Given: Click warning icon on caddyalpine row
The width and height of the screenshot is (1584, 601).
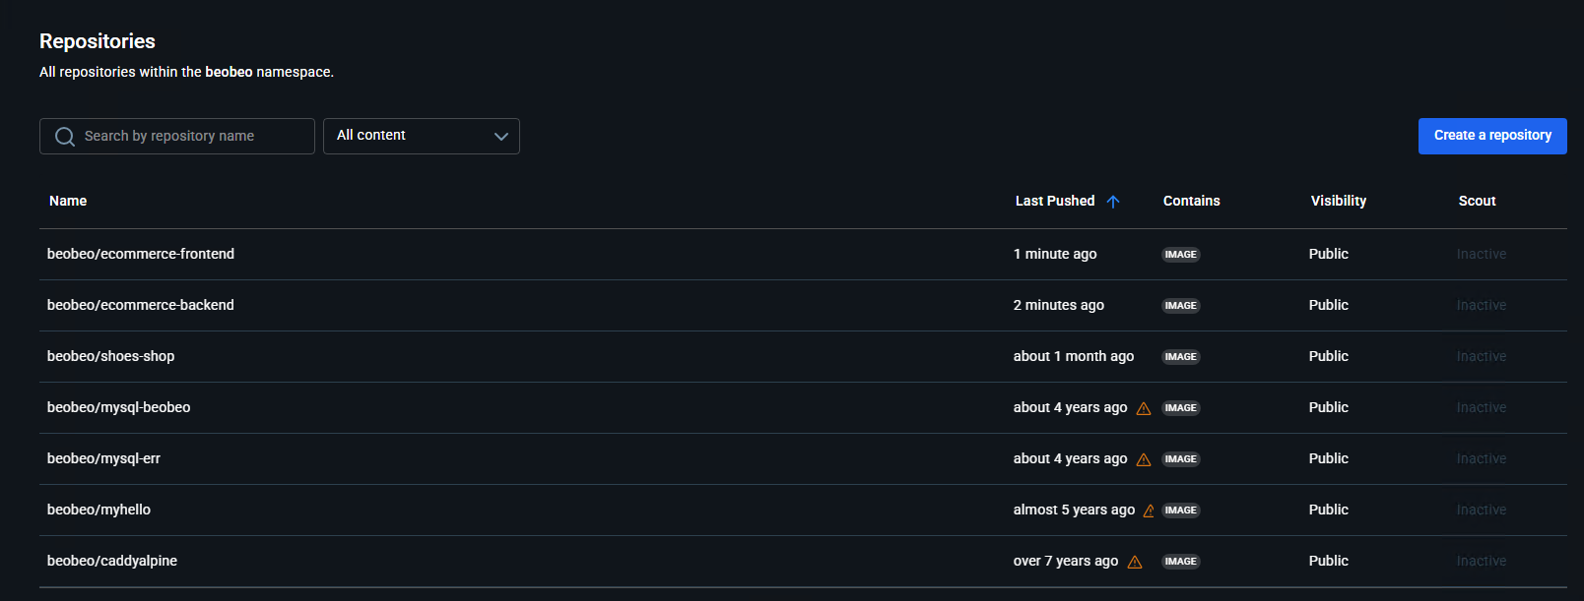Looking at the screenshot, I should coord(1135,563).
